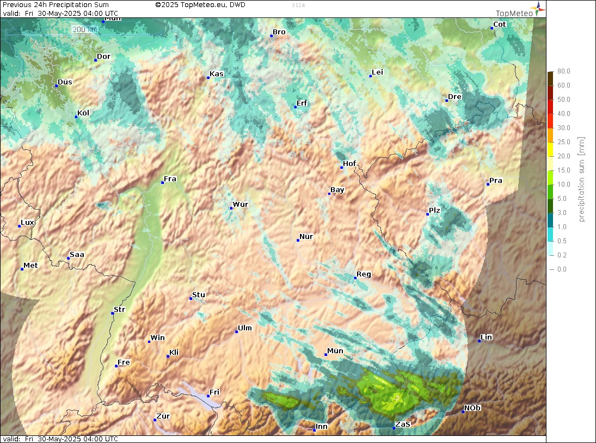Click the "Dre" city label
This screenshot has width=596, height=443.
(454, 96)
